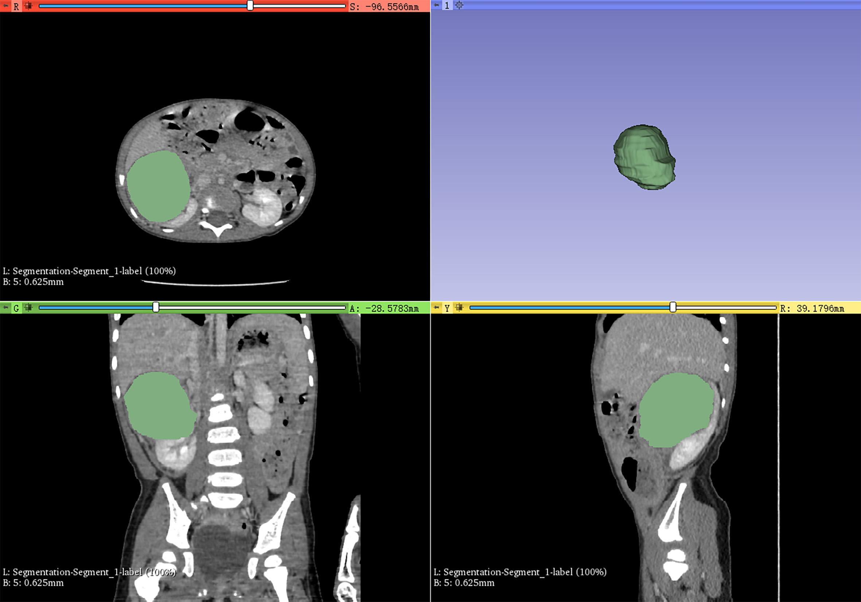The width and height of the screenshot is (861, 602).
Task: Click the pin icon in red slice bar
Action: (5, 6)
